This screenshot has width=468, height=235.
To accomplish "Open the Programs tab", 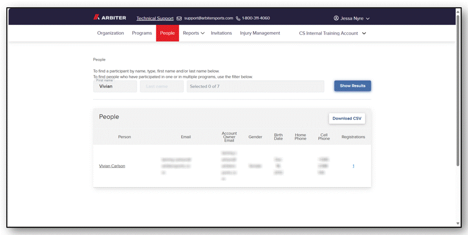I will point(142,33).
